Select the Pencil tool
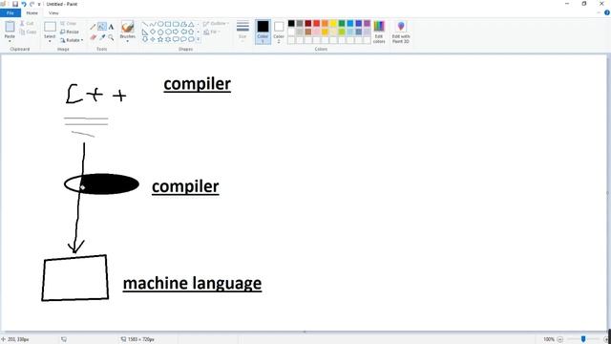The width and height of the screenshot is (611, 344). [x=93, y=27]
